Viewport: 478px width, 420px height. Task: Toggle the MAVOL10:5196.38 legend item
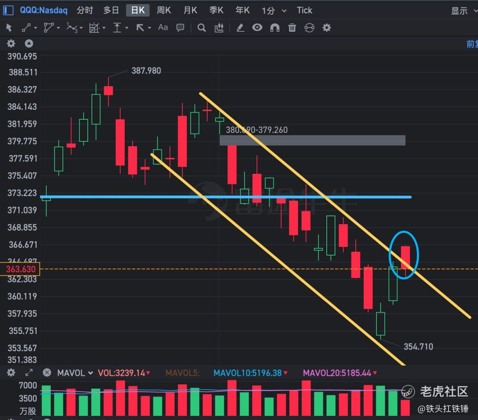tap(251, 373)
